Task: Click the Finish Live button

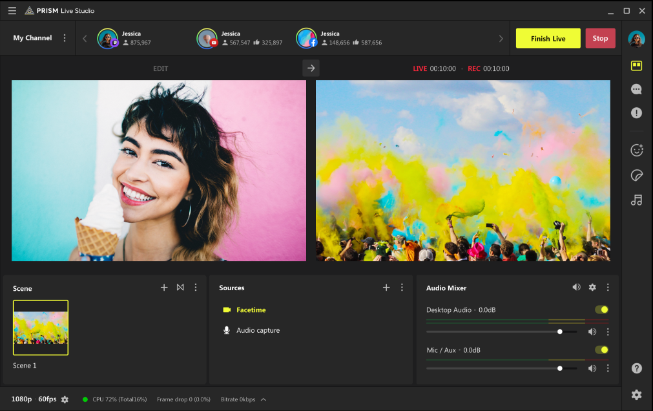Action: coord(548,39)
